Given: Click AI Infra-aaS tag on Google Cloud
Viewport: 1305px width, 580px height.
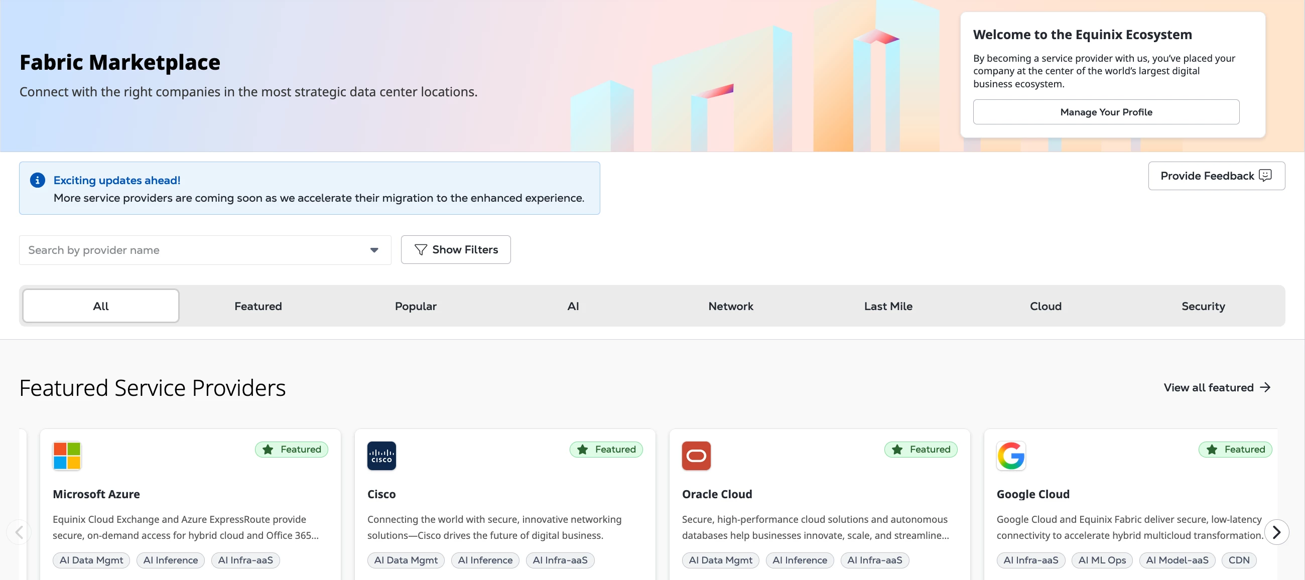Looking at the screenshot, I should click(1031, 560).
